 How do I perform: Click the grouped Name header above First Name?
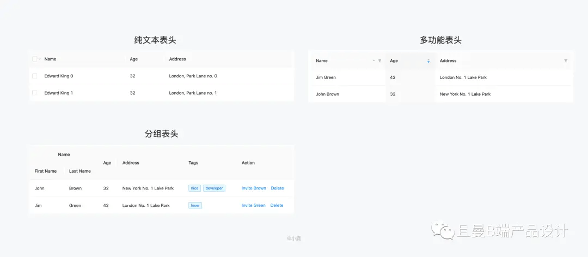pos(64,155)
